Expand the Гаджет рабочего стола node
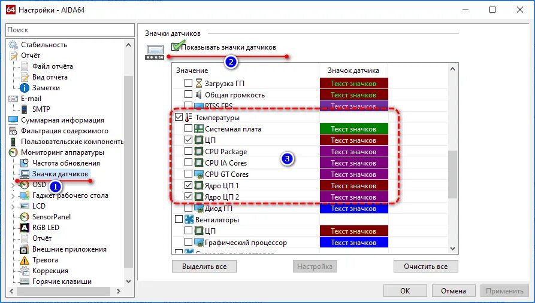 (13, 196)
